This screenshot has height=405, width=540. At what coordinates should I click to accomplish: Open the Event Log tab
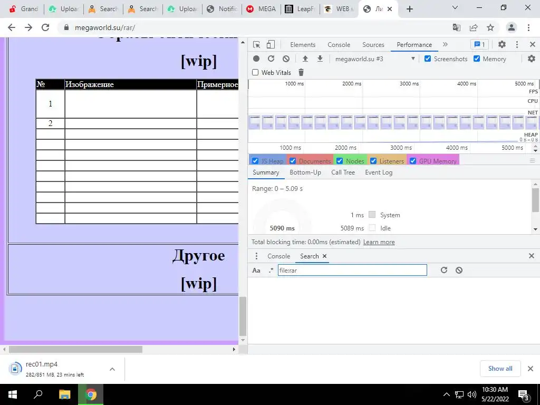click(379, 172)
